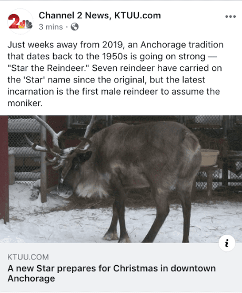Click the red number 2 in the logo
The width and height of the screenshot is (242, 293).
point(14,21)
